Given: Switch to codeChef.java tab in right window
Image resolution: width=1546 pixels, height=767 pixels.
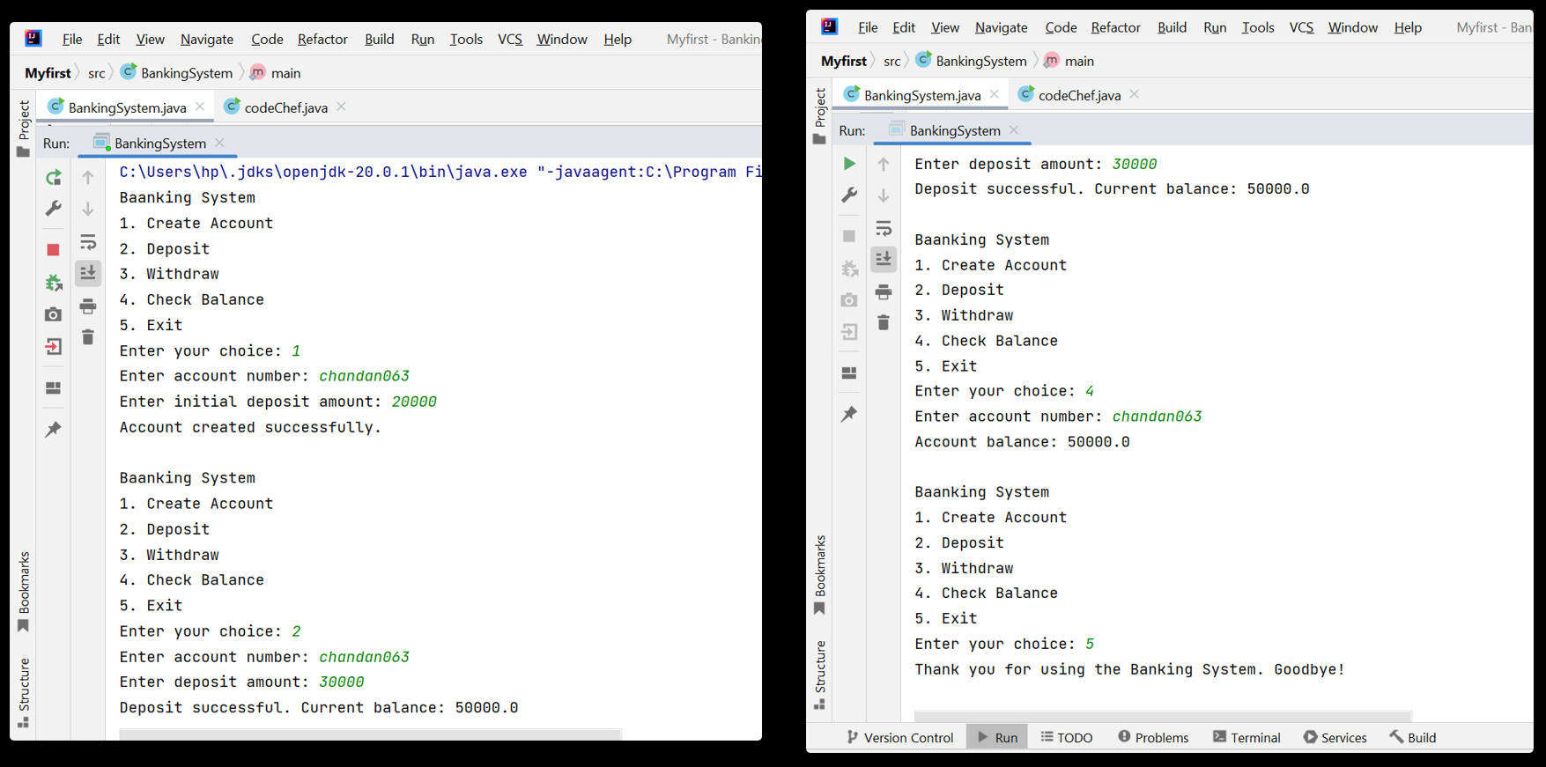Looking at the screenshot, I should coord(1079,95).
